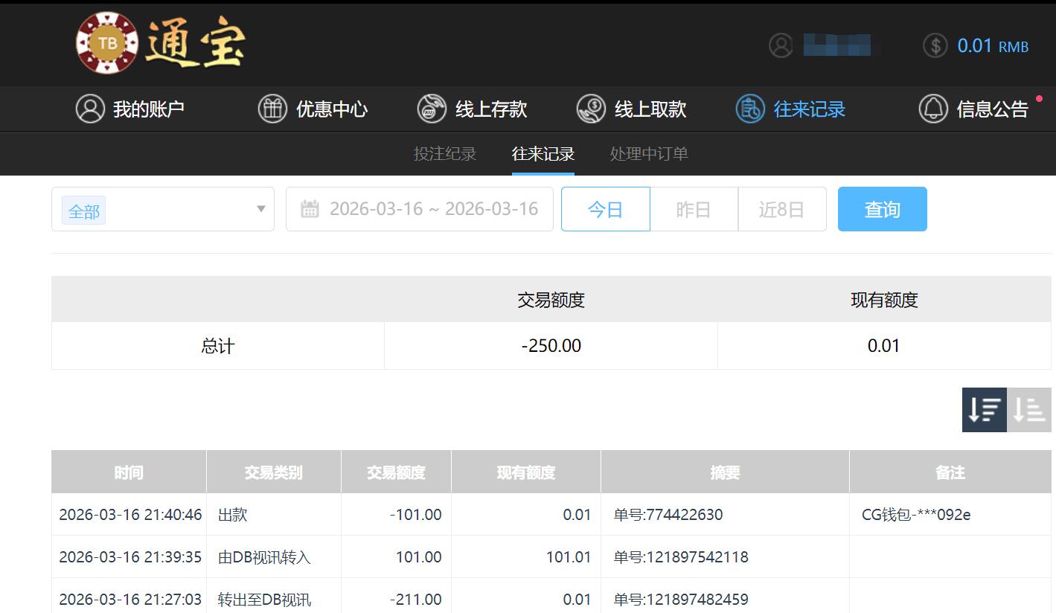Switch to the 投注纪录 tab

444,154
